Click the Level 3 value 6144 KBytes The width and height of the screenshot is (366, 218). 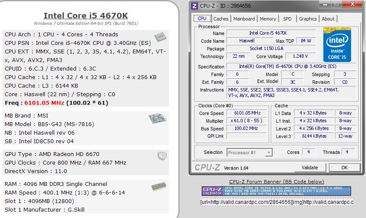point(314,136)
